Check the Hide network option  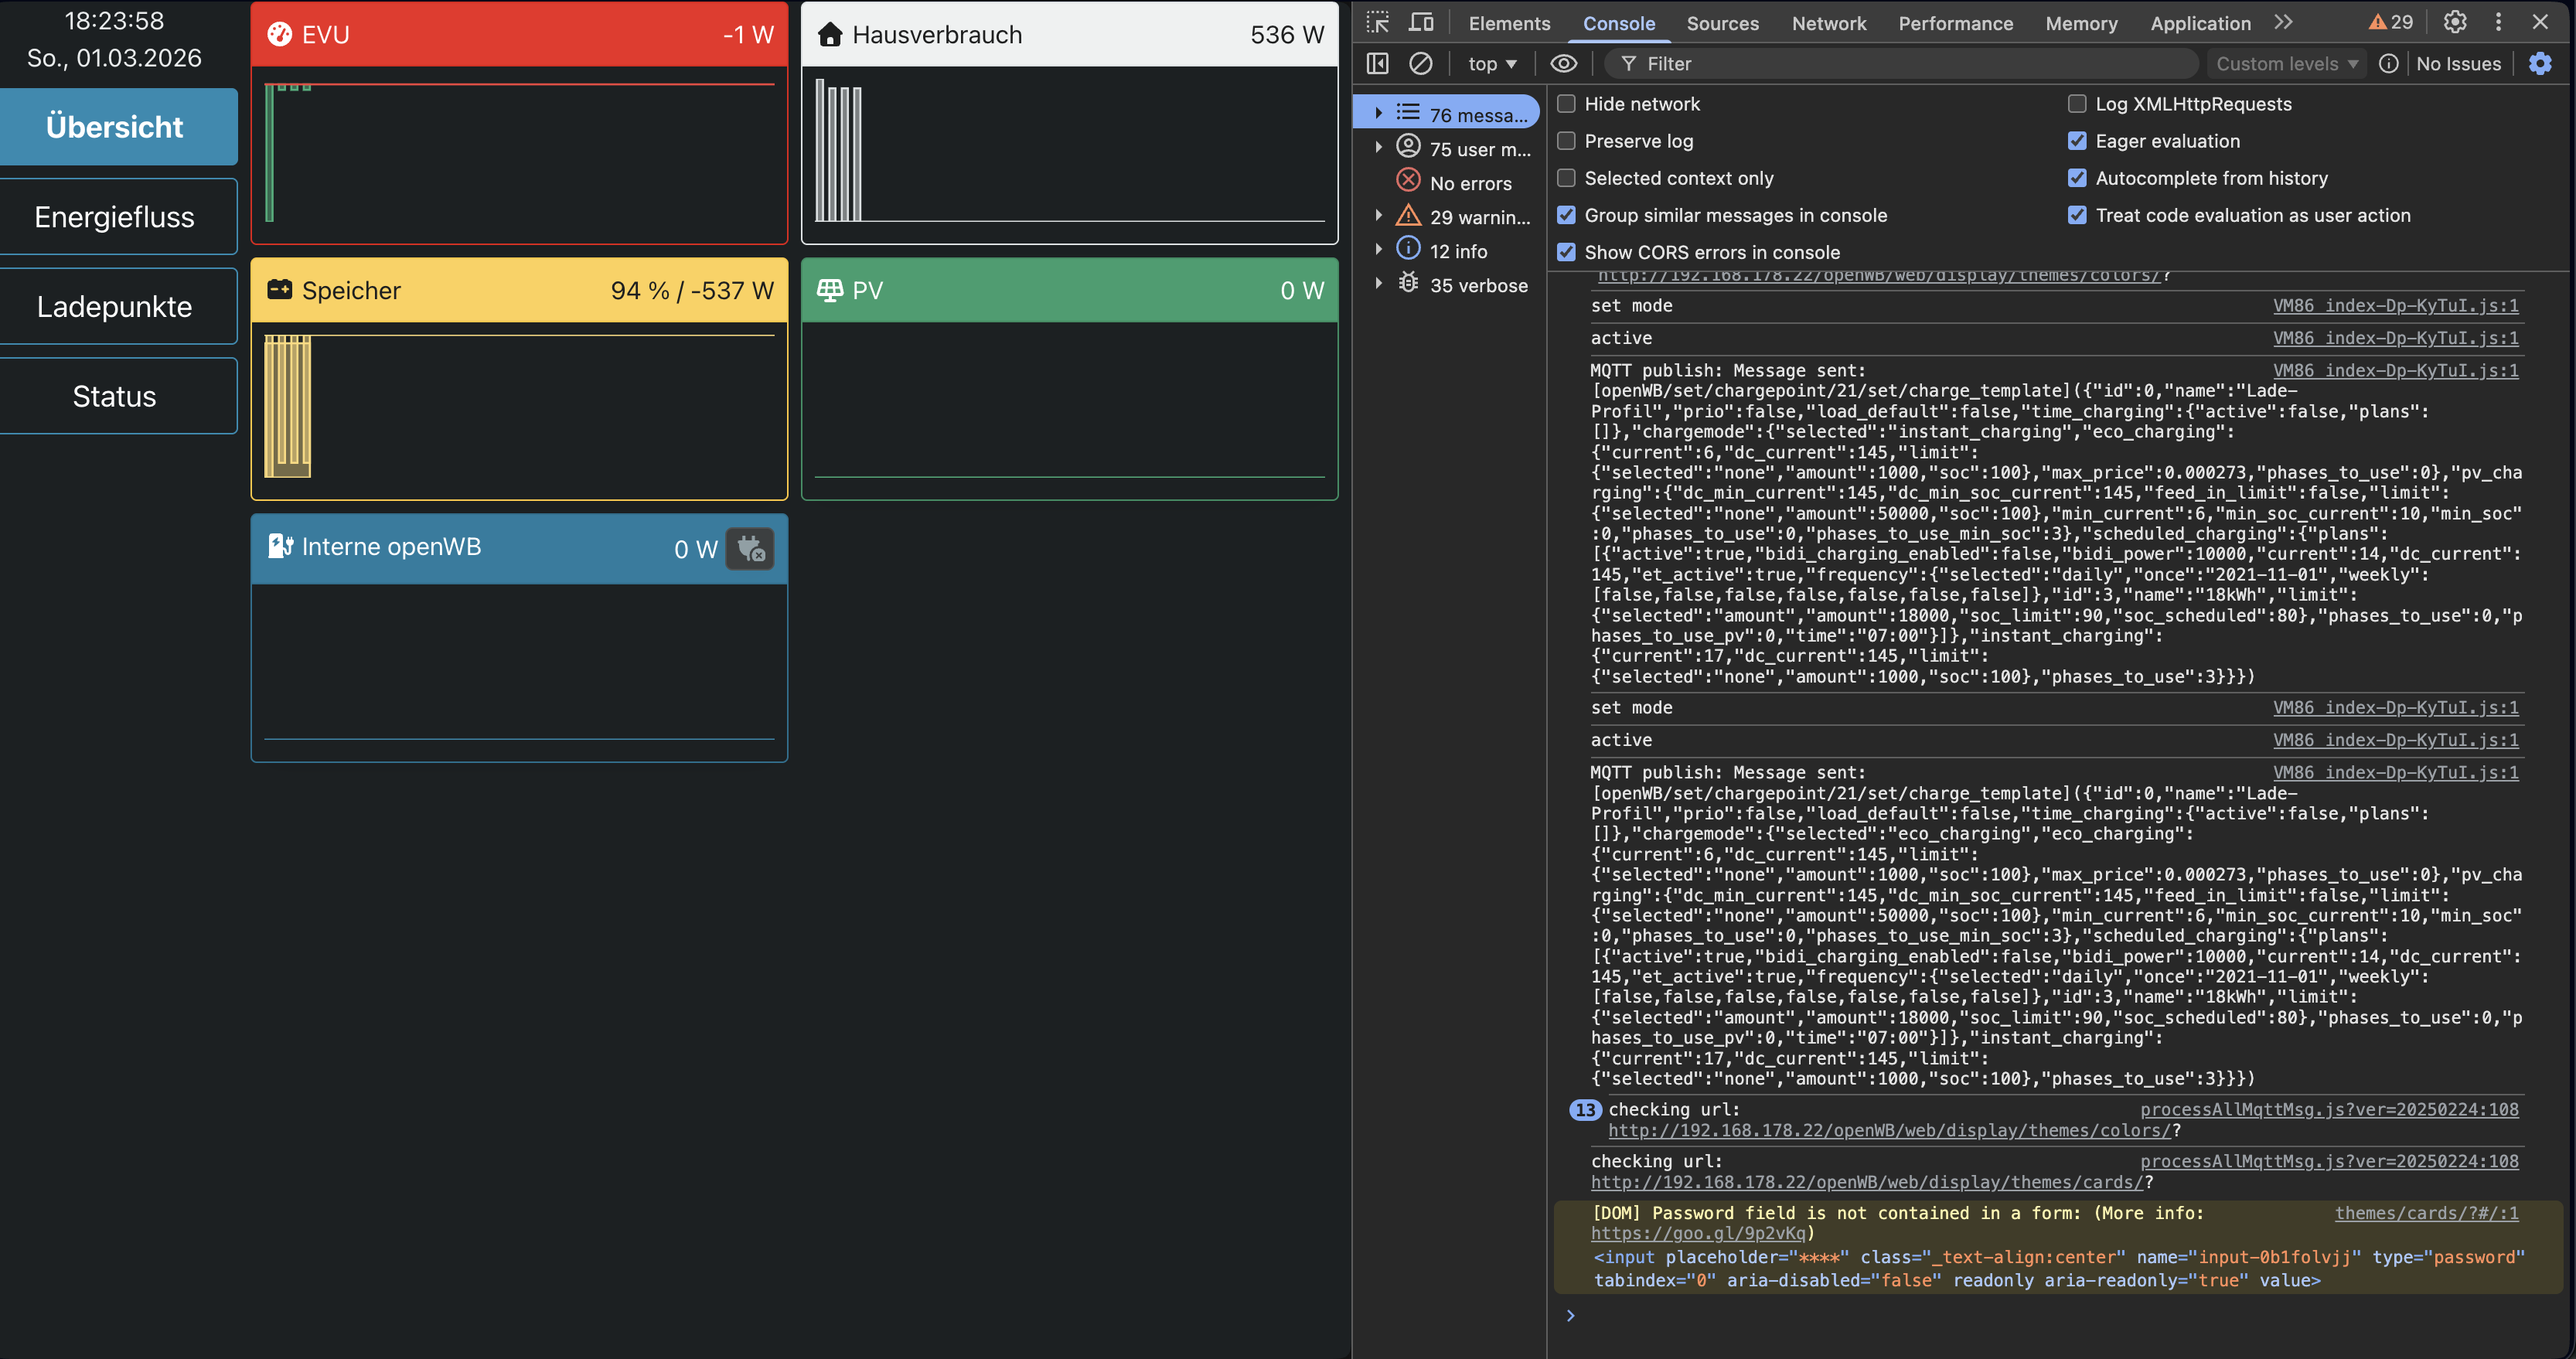[1567, 104]
